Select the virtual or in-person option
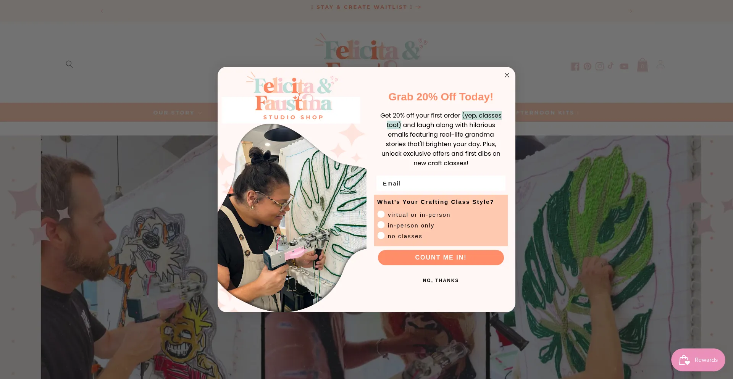This screenshot has height=379, width=733. point(414,214)
